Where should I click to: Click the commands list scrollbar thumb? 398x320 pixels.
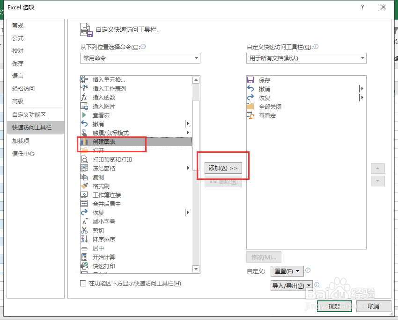tap(196, 135)
